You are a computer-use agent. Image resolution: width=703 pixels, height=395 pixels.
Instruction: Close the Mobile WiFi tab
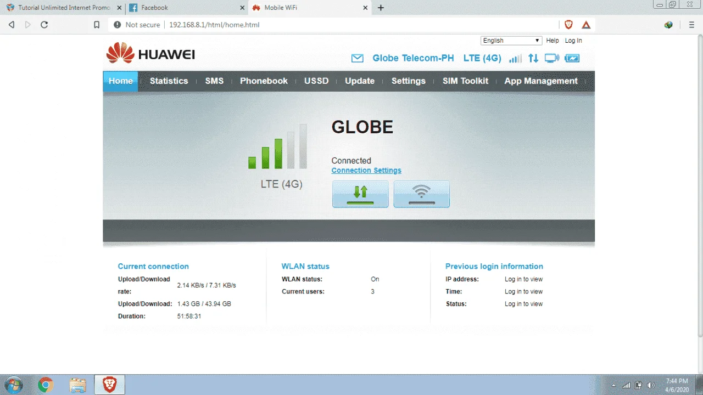point(366,8)
